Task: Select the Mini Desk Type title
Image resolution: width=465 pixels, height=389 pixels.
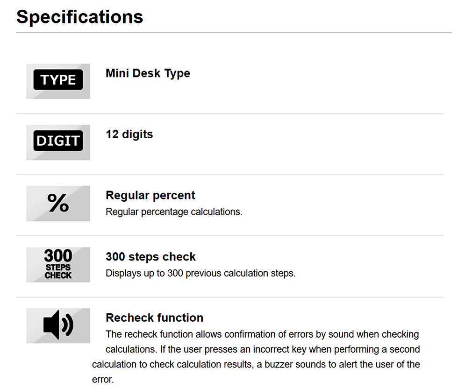Action: 148,73
